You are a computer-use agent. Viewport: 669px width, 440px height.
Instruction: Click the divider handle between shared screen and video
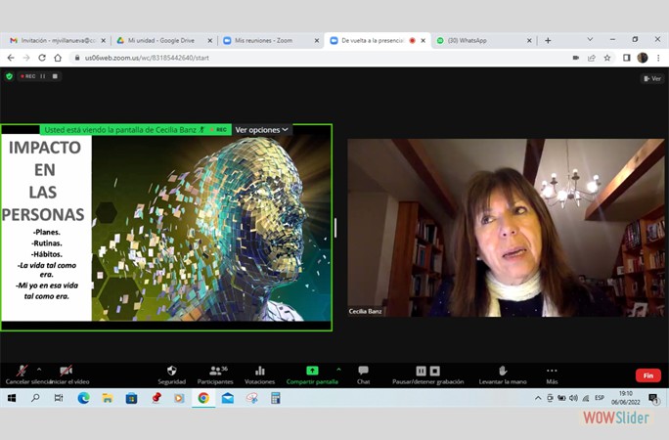click(x=335, y=228)
